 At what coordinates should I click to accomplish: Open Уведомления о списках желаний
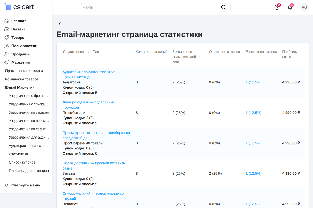pyautogui.click(x=28, y=104)
